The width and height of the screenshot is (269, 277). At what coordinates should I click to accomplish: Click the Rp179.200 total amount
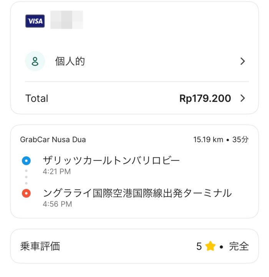205,98
